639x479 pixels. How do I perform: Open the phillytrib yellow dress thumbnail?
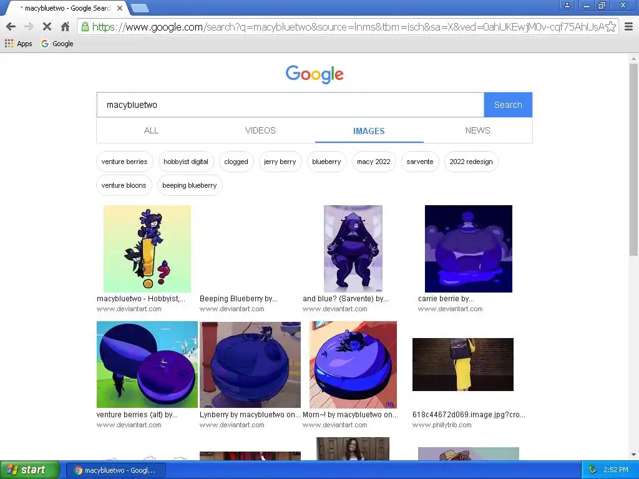click(463, 364)
